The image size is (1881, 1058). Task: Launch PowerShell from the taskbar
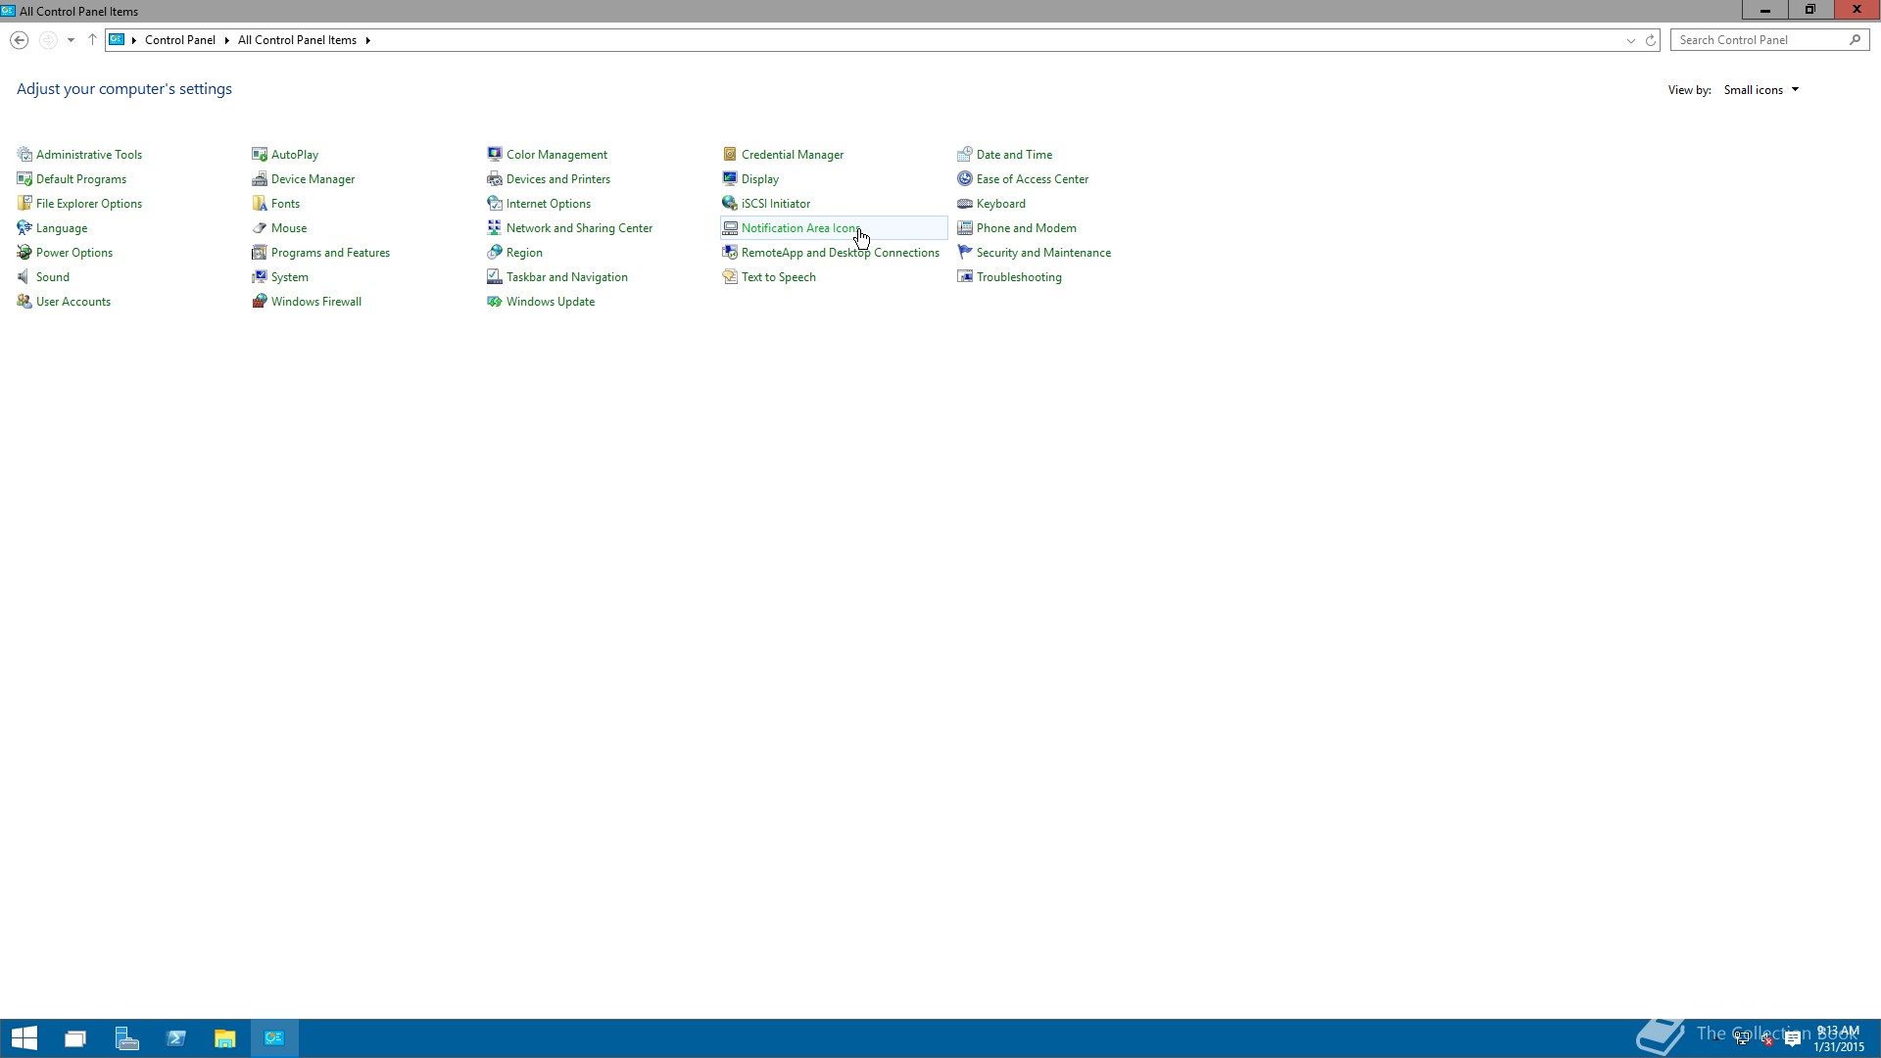tap(176, 1038)
